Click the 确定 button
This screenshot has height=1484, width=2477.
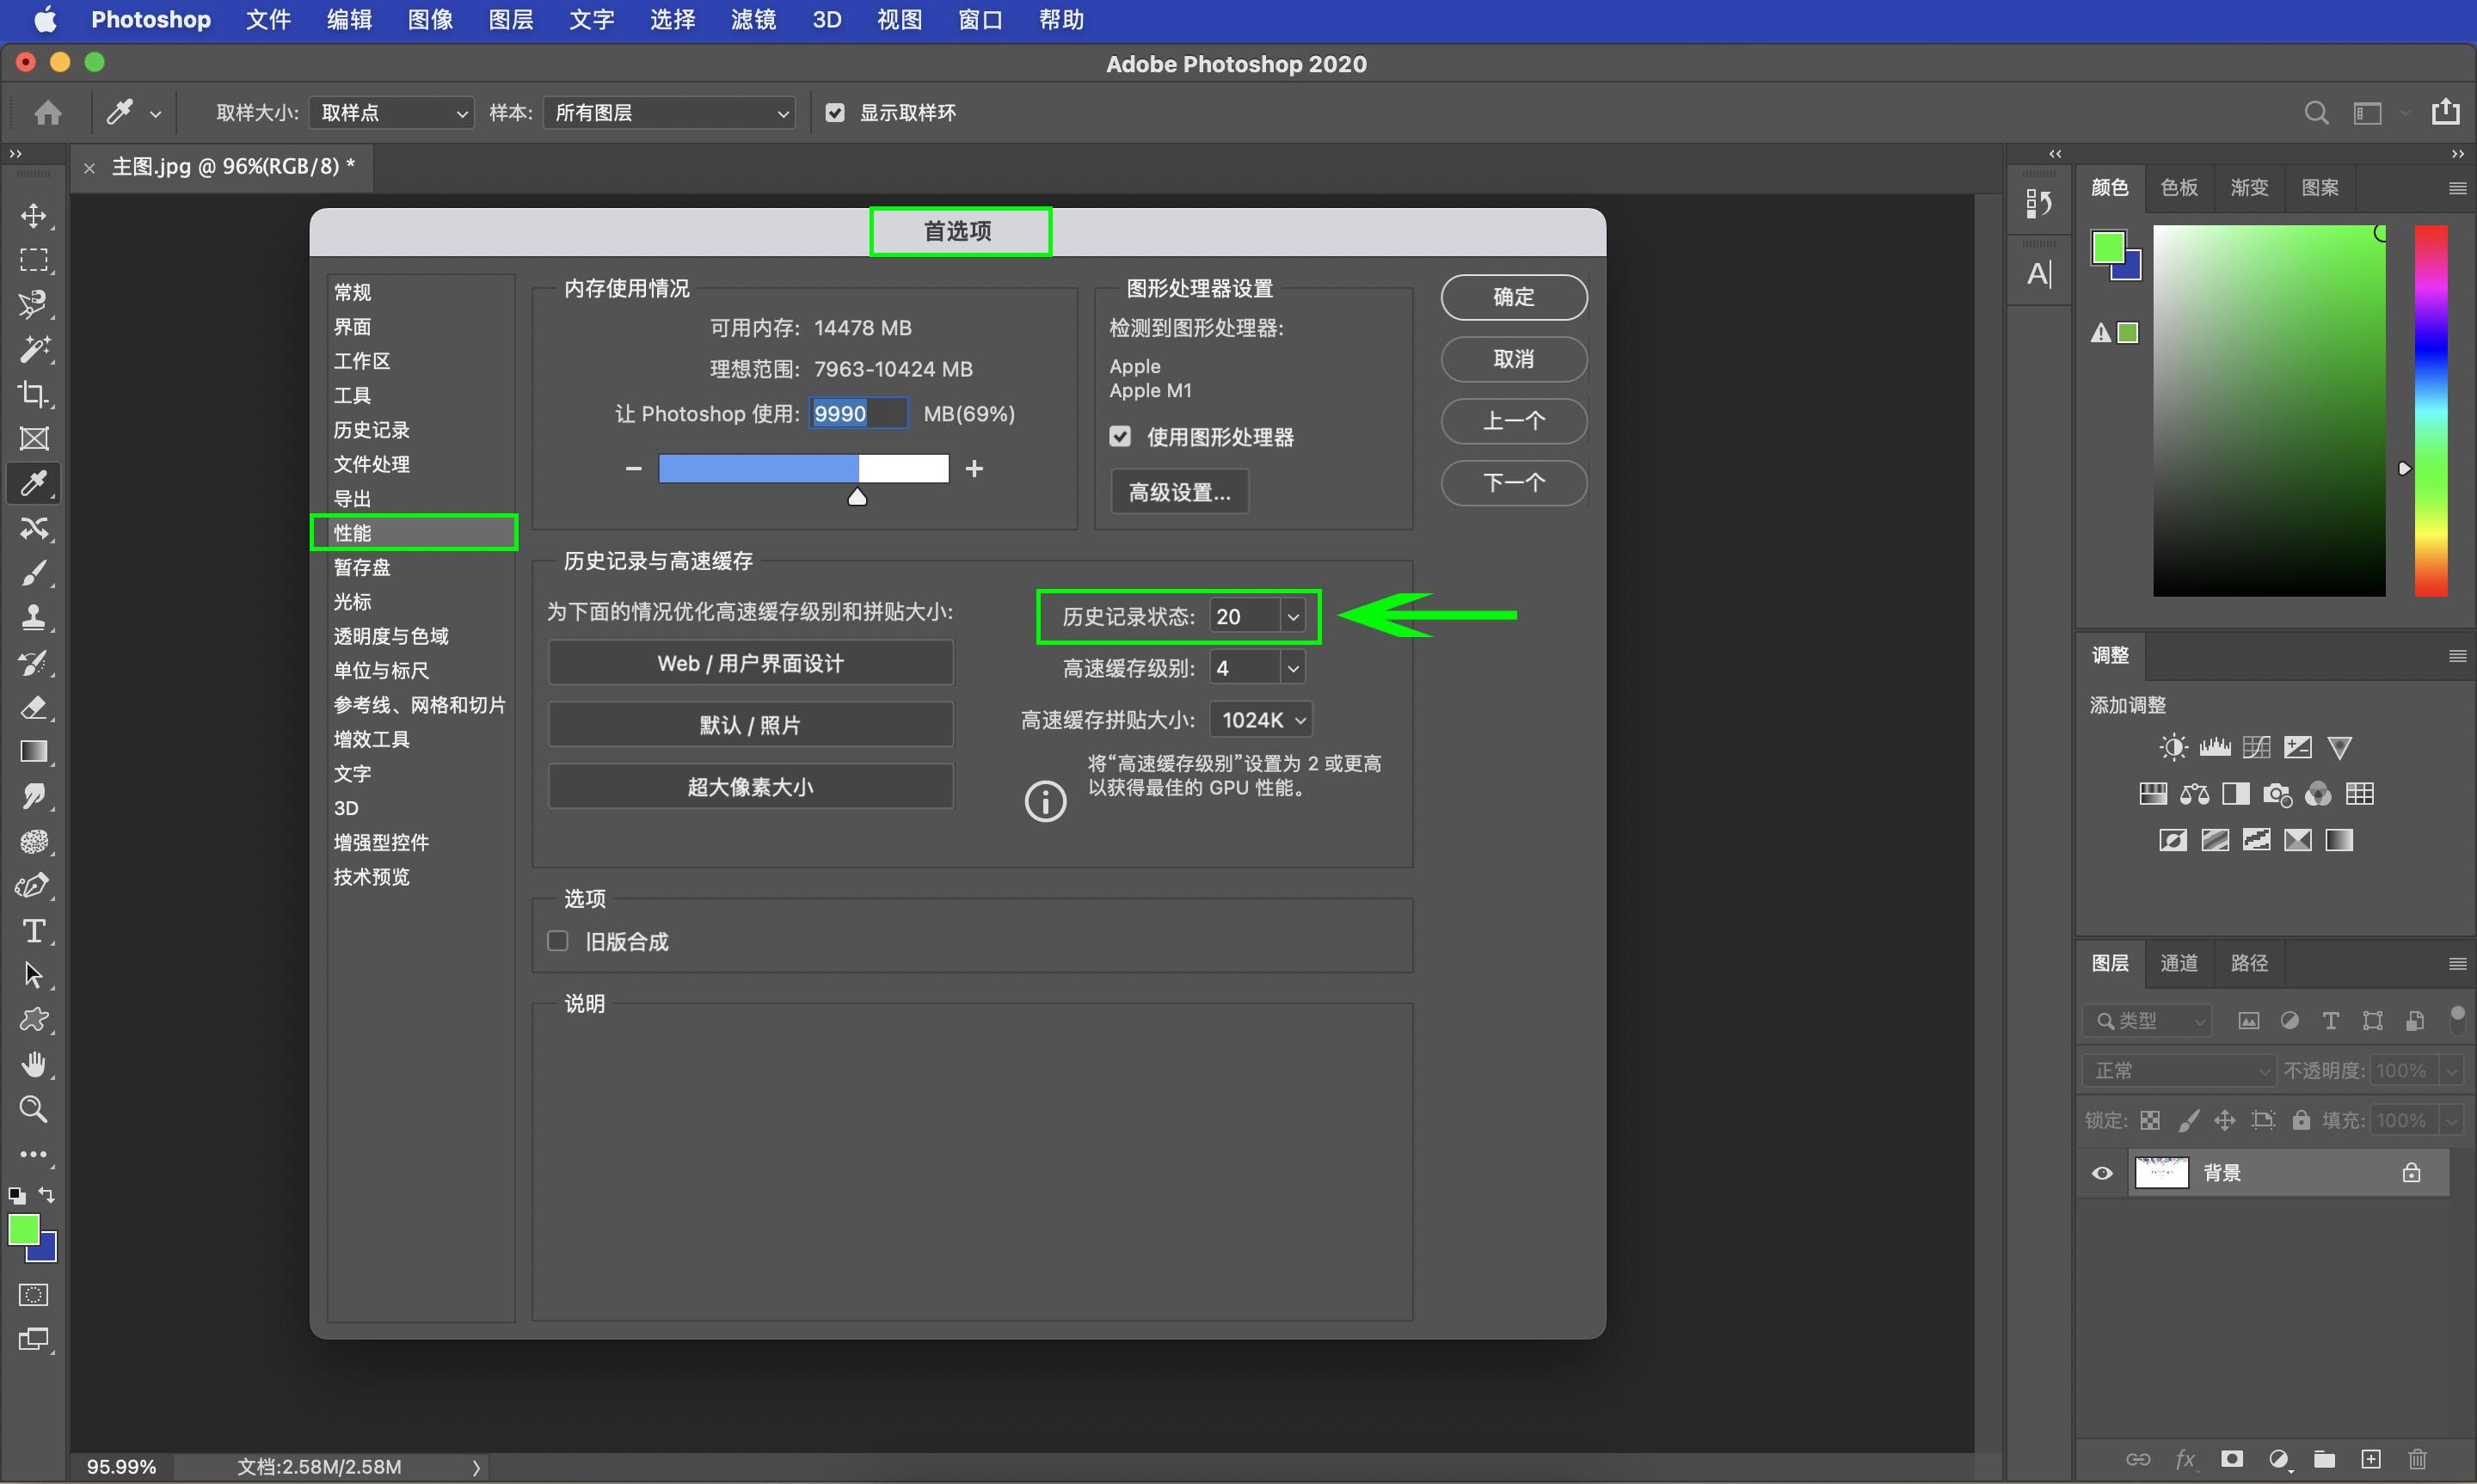[1513, 297]
